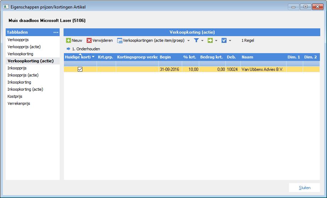
Task: Click the blue filter funnel icon
Action: point(196,40)
